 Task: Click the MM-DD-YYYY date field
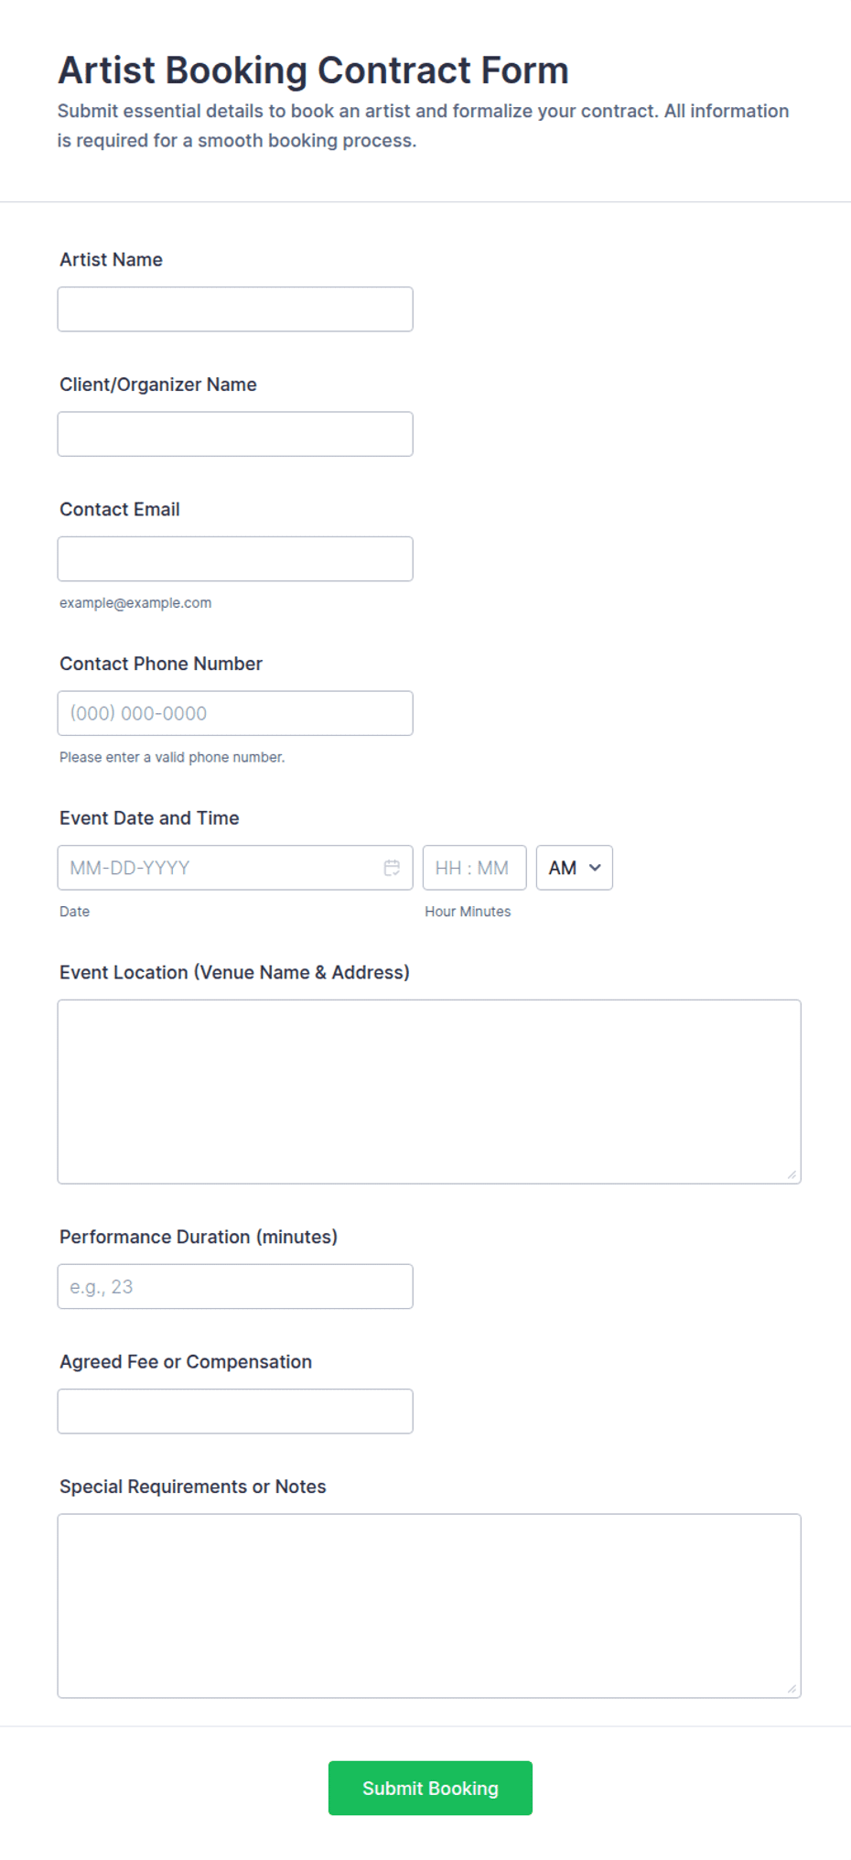click(x=235, y=868)
